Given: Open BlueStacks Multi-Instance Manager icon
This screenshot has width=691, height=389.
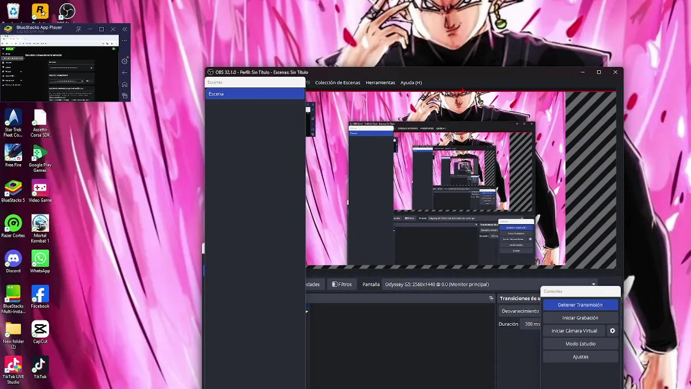Looking at the screenshot, I should click(13, 300).
